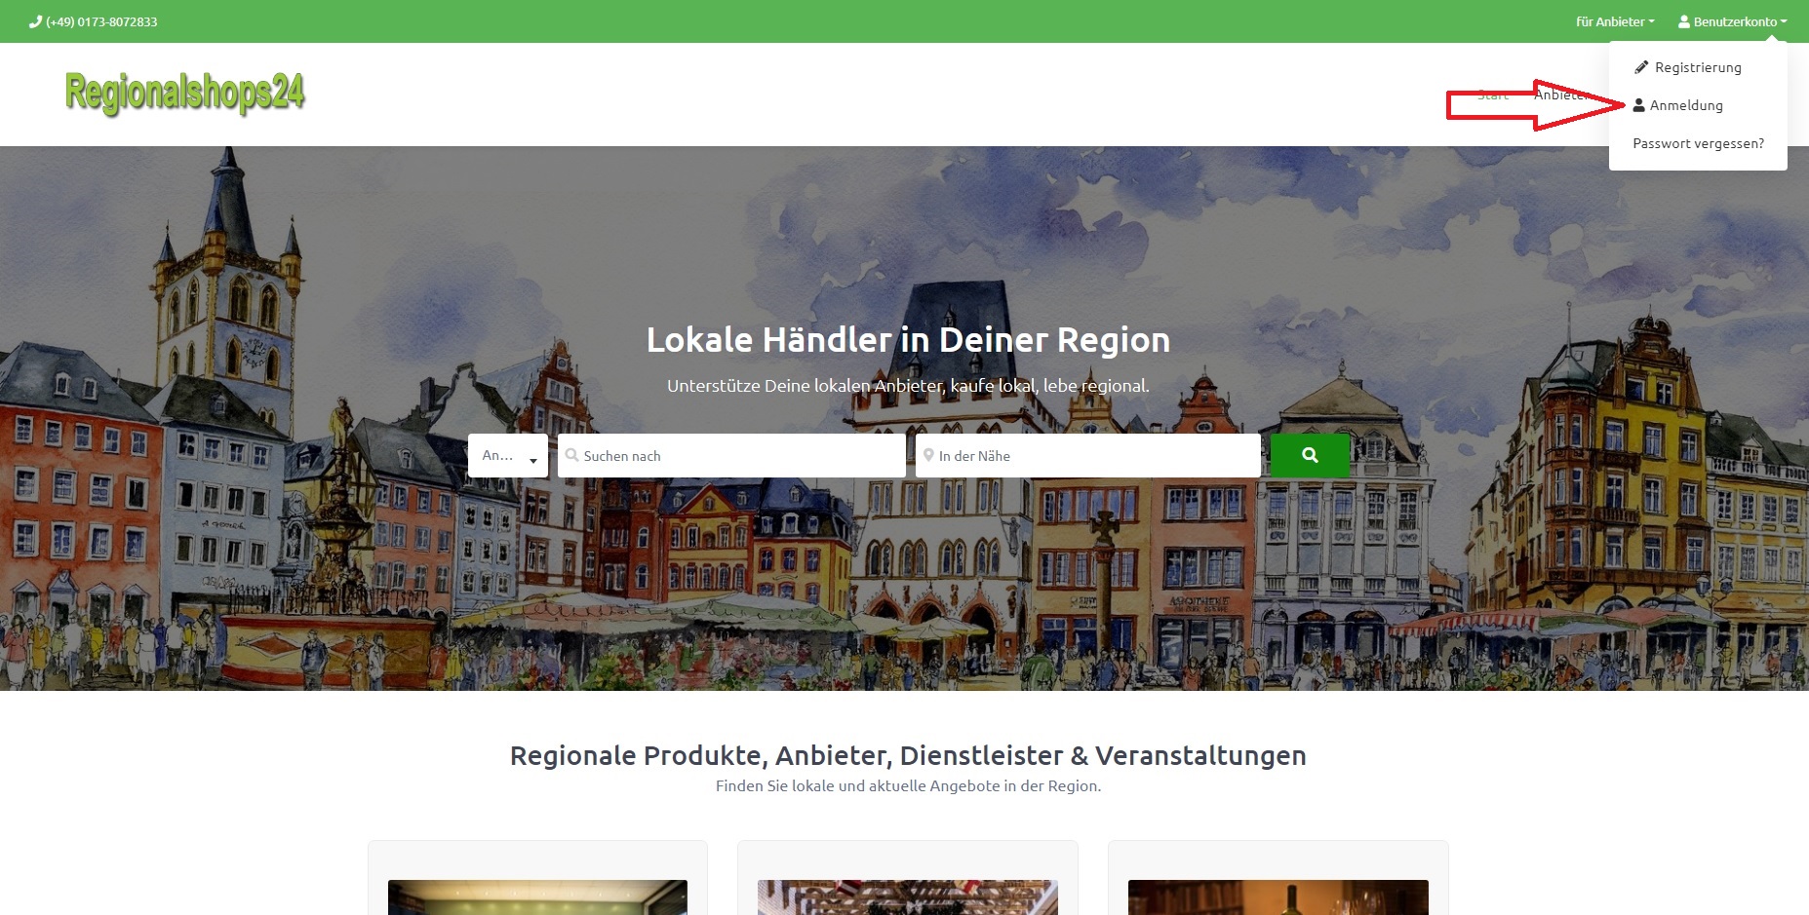Click the magnifier icon inside the Suchen nach field
The width and height of the screenshot is (1809, 915).
(x=572, y=455)
